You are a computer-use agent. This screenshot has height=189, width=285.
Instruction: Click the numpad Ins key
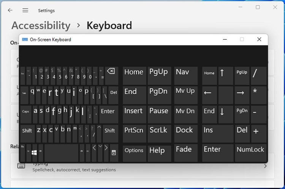click(218, 134)
